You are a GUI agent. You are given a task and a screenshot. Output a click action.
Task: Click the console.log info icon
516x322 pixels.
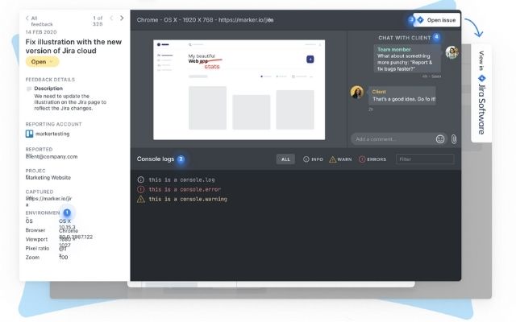141,180
